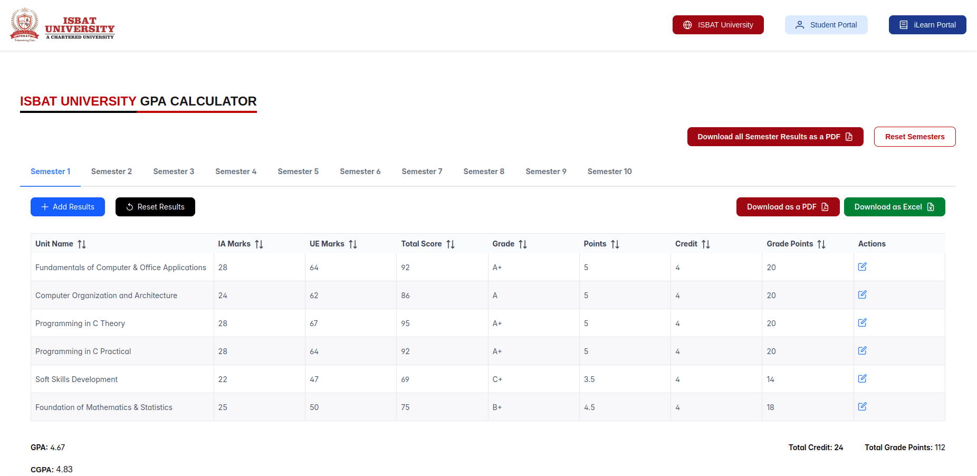The height and width of the screenshot is (476, 977).
Task: Switch to the Semester 2 tab
Action: [111, 172]
